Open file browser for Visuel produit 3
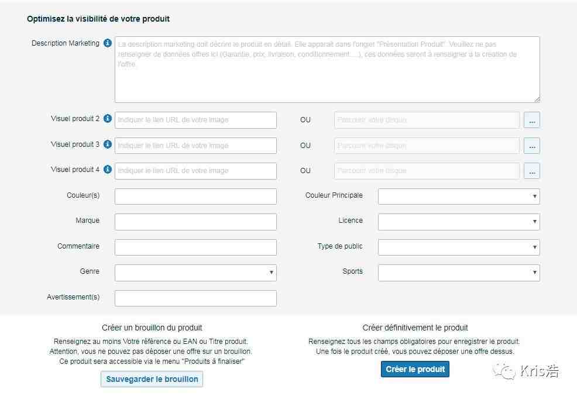Screen dimensions: 577x396 [x=532, y=146]
